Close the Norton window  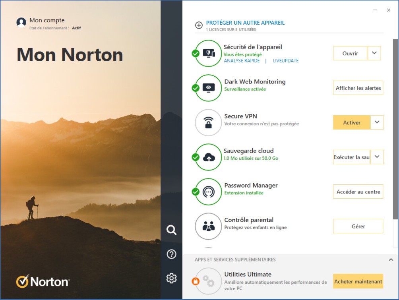[x=389, y=10]
